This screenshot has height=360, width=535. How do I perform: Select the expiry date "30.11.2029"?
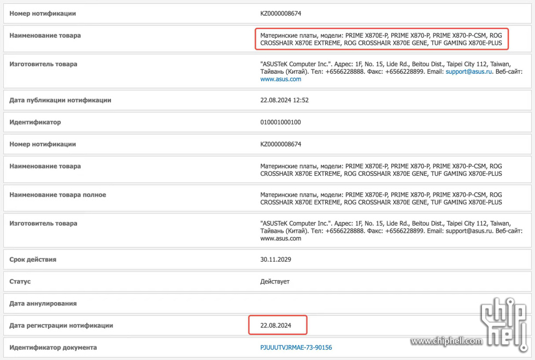pos(275,259)
